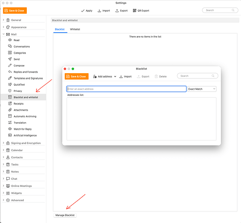Image resolution: width=241 pixels, height=223 pixels.
Task: Select the QuickText settings icon
Action: click(10, 84)
